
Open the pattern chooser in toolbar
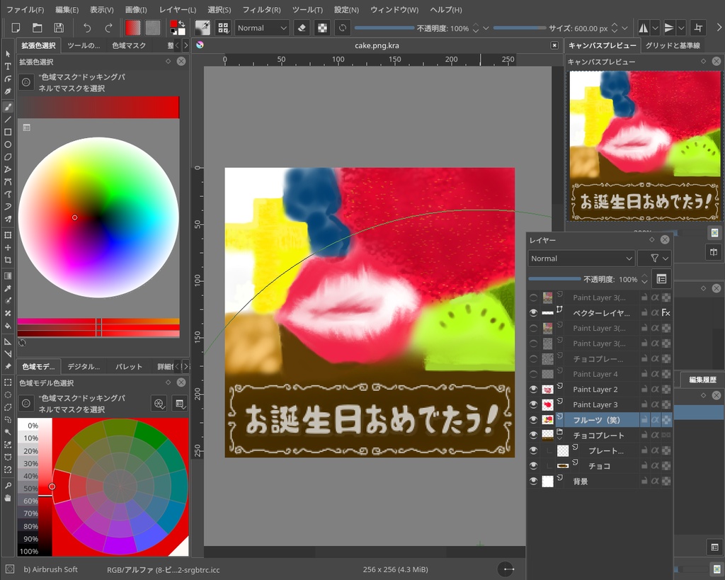point(153,28)
